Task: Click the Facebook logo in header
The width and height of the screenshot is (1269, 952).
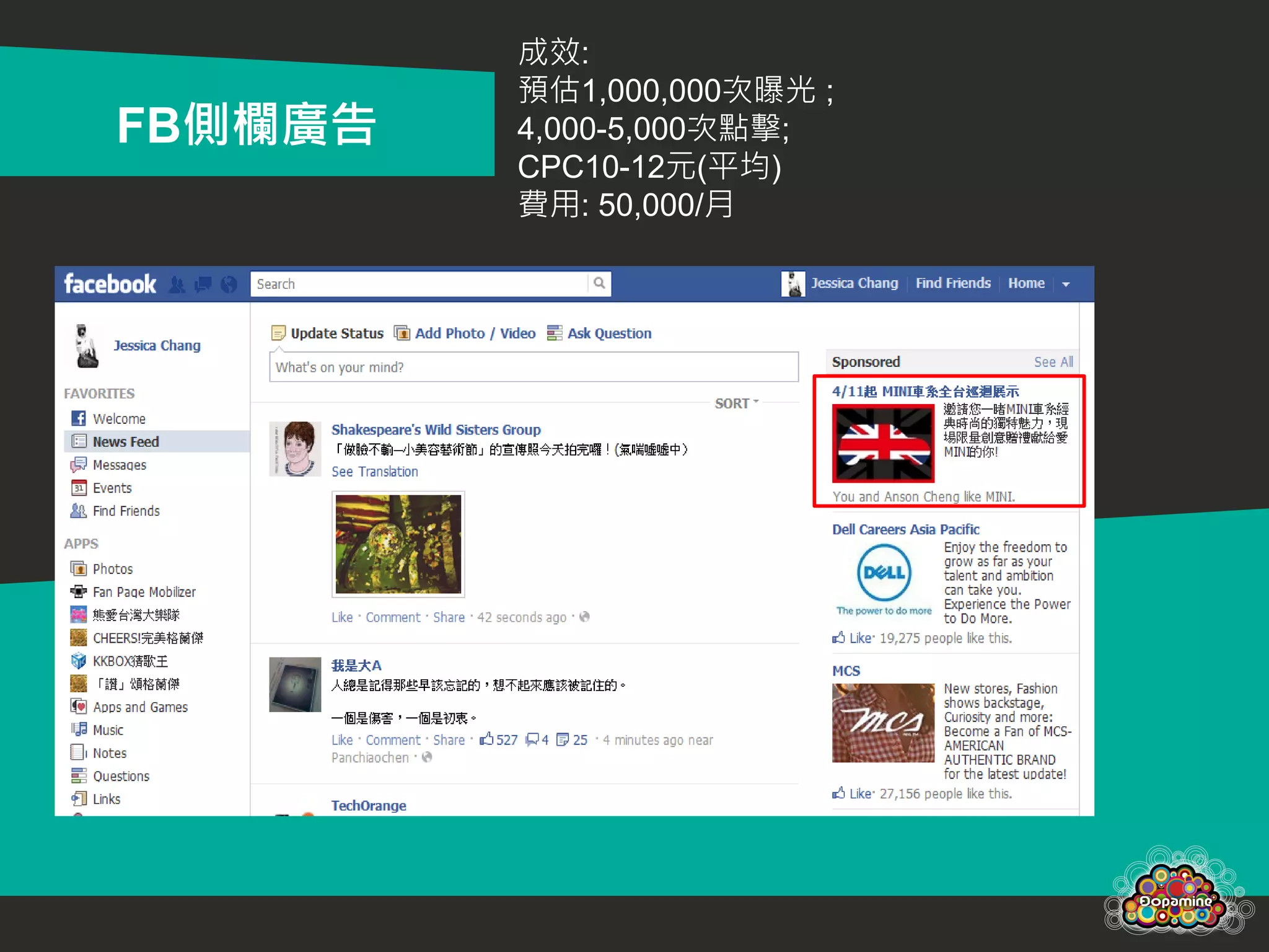Action: click(110, 284)
